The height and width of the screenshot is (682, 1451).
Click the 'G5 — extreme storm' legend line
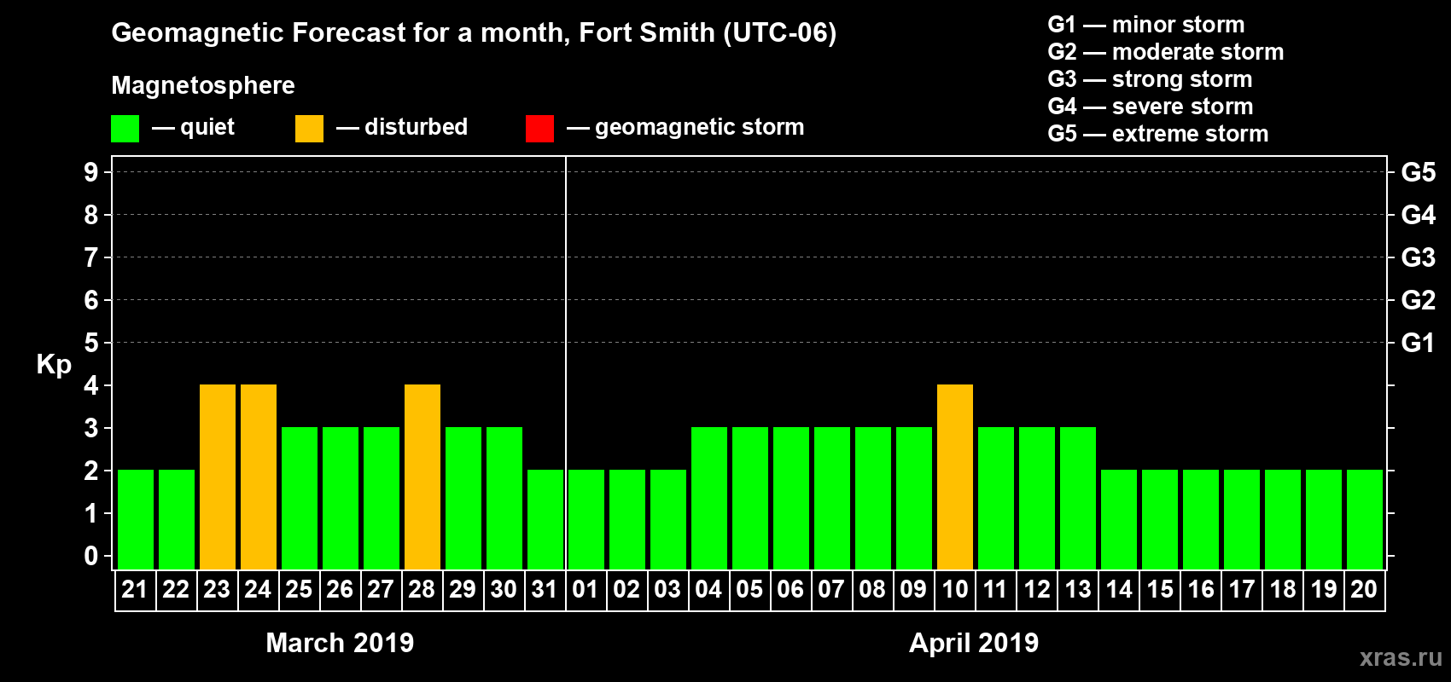tap(1158, 134)
